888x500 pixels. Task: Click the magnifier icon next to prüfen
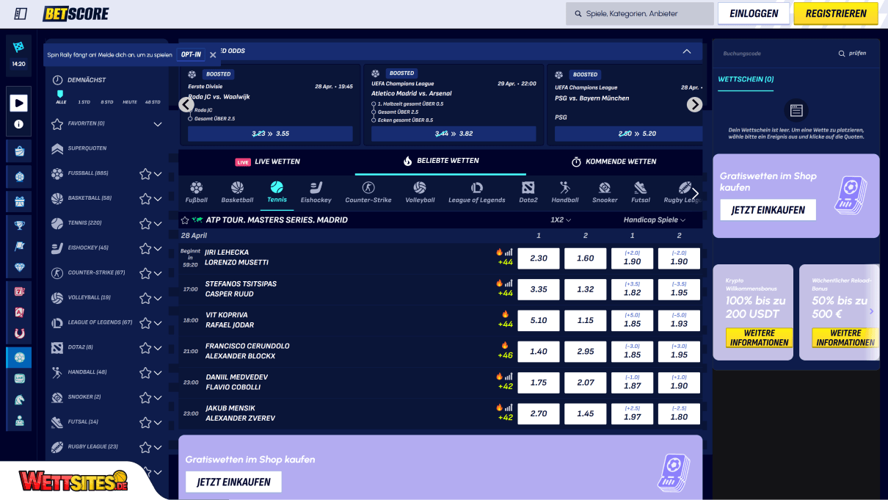coord(842,54)
